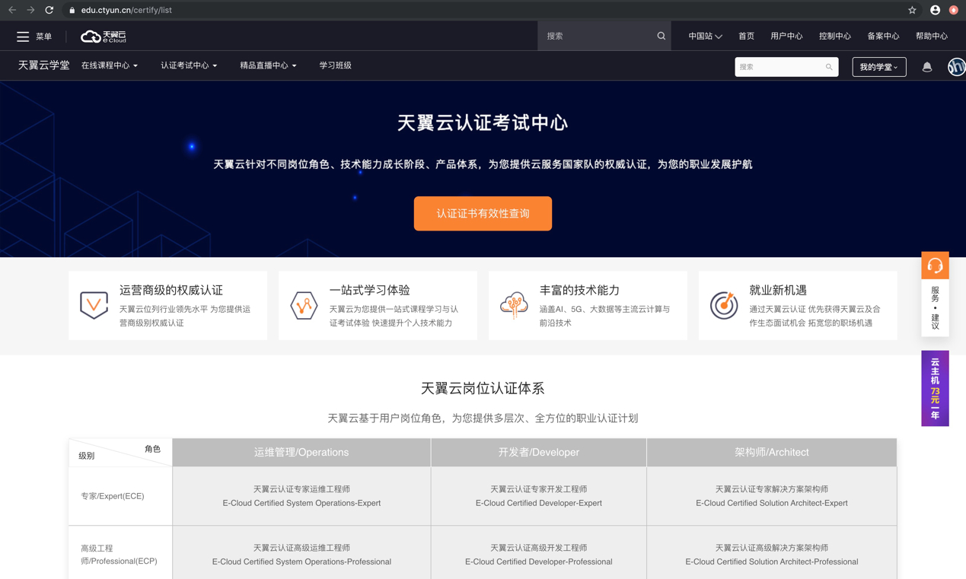Open 帮助中心 in top navigation
Viewport: 966px width, 579px height.
click(x=932, y=36)
